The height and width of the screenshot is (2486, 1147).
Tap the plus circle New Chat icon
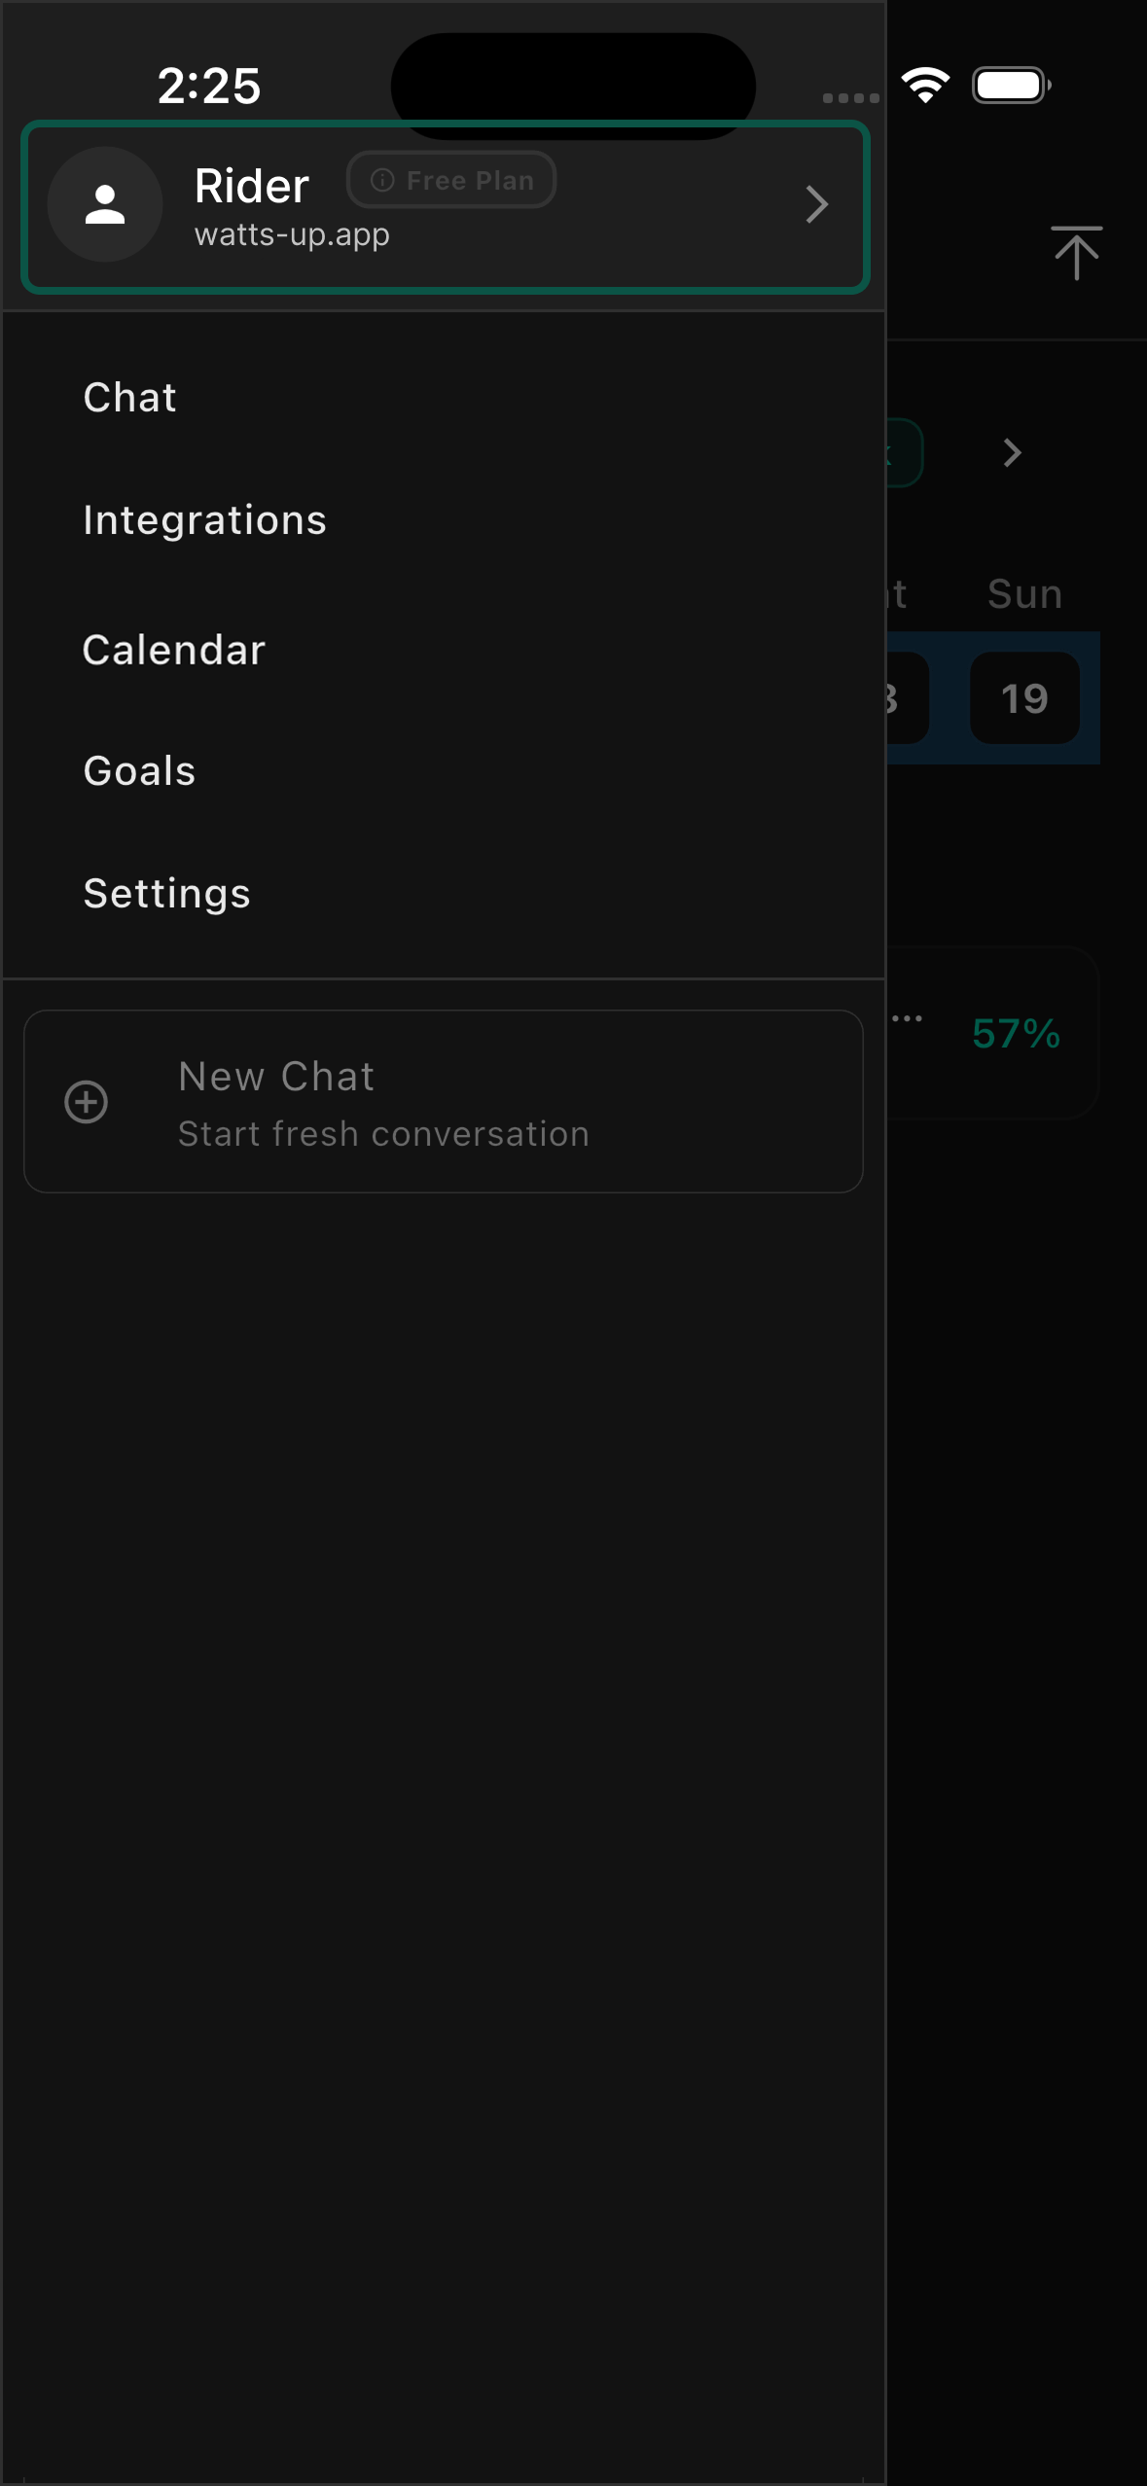click(x=87, y=1102)
